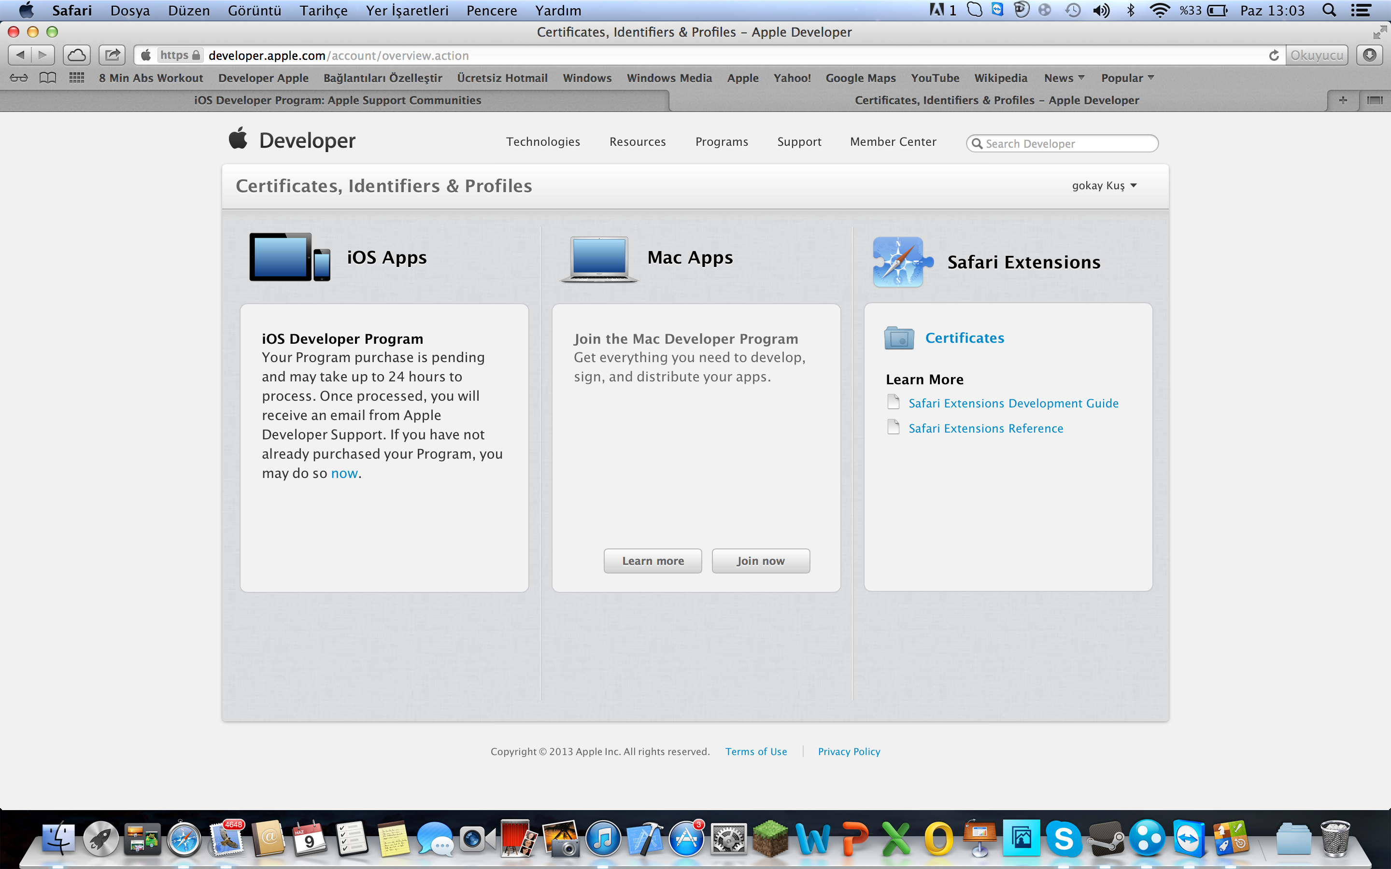Screen dimensions: 1391x869
Task: Open the Tarihçe menu
Action: pyautogui.click(x=323, y=10)
